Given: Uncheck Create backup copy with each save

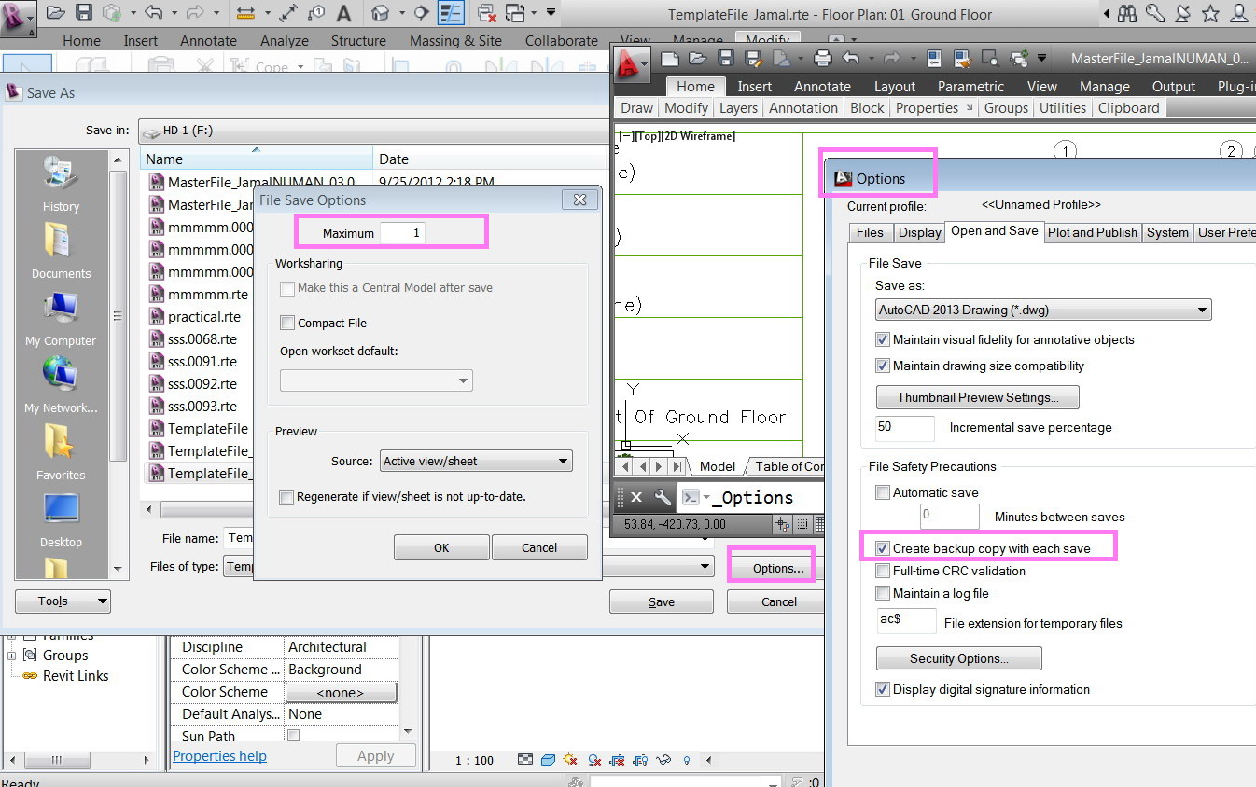Looking at the screenshot, I should 883,548.
